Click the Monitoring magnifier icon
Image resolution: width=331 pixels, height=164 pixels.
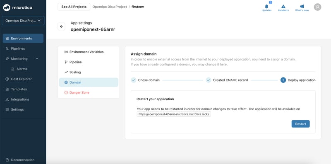7,59
